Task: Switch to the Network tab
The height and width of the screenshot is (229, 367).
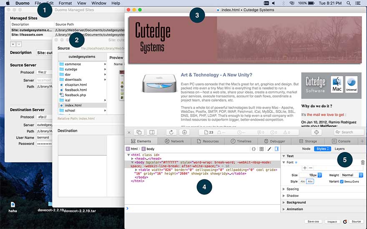Action: 174,141
